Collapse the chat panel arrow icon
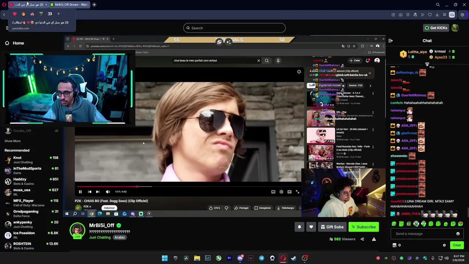Viewport: 469px width, 264px height. tap(391, 41)
